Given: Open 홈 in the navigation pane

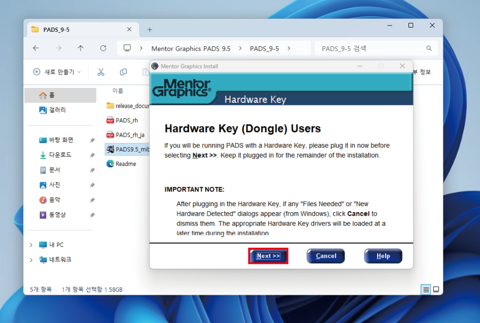Looking at the screenshot, I should [x=60, y=95].
